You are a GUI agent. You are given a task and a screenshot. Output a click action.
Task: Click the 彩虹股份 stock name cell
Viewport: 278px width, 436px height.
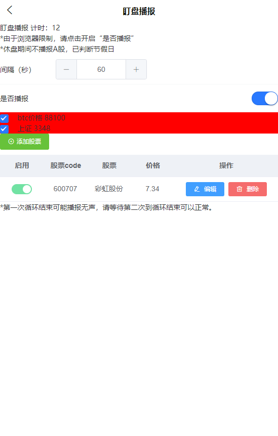[109, 189]
